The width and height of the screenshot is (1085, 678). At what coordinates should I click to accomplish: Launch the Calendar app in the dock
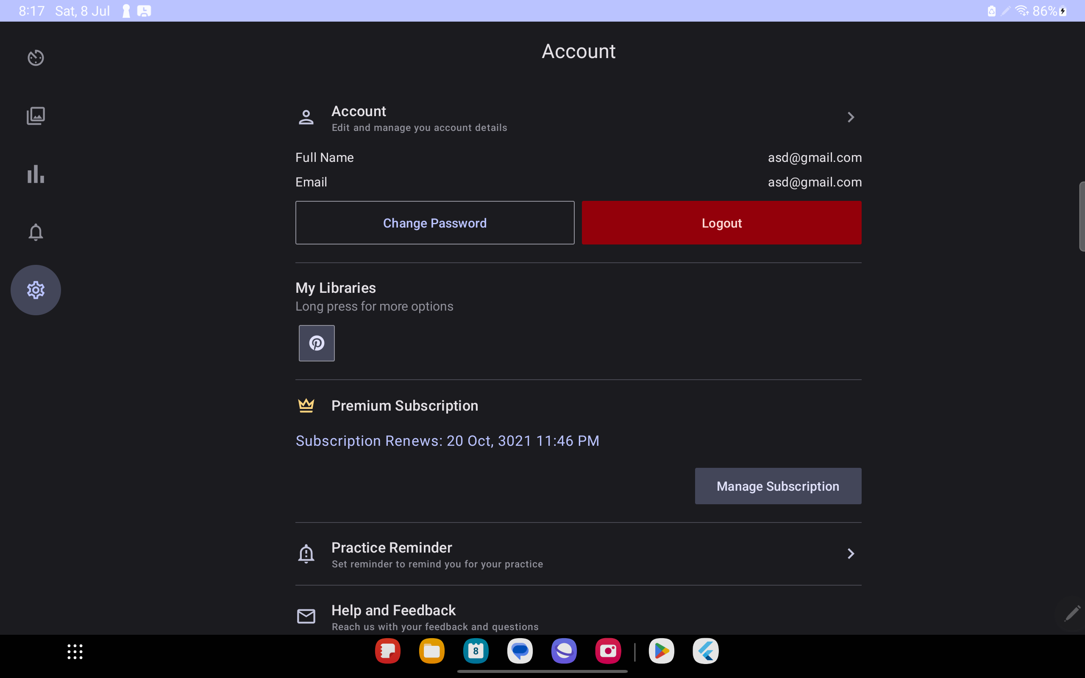coord(476,650)
